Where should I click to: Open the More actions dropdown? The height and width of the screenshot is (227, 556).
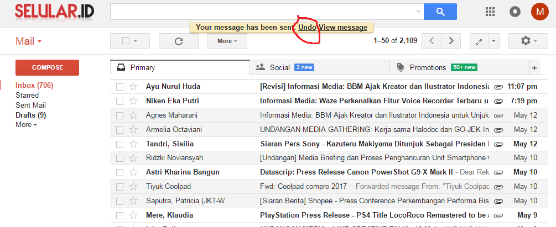tap(227, 41)
